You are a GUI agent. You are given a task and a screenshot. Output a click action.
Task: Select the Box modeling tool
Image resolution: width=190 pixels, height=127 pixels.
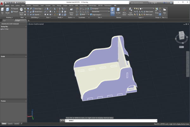pos(3,11)
